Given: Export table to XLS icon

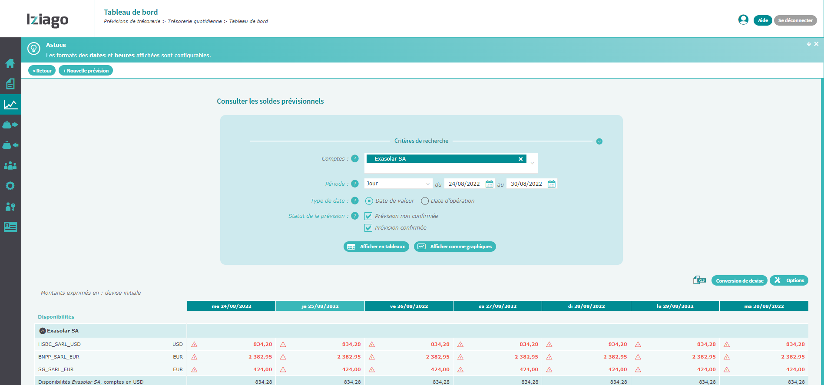Looking at the screenshot, I should click(699, 280).
